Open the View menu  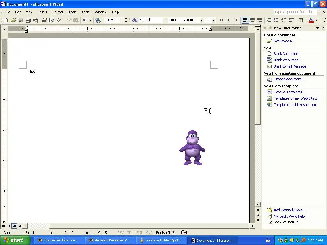click(x=29, y=12)
